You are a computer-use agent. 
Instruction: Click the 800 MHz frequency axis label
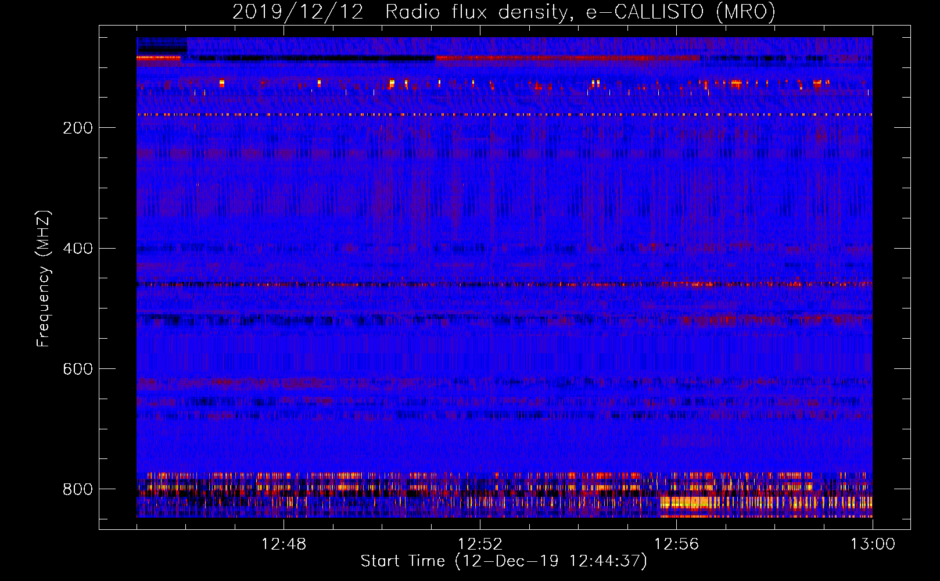point(78,490)
